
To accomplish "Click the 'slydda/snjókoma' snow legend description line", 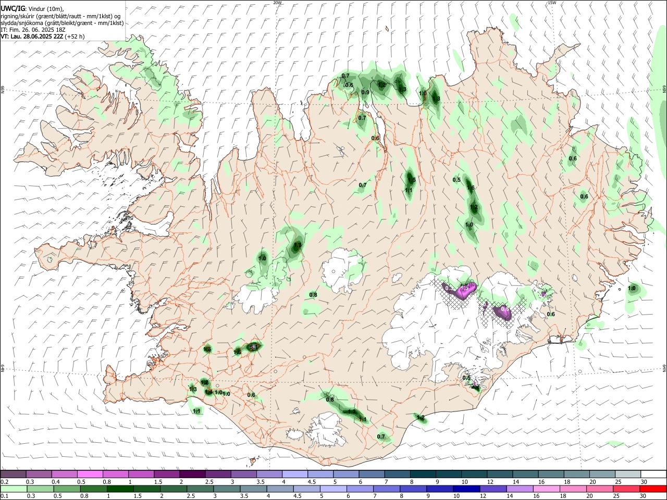I will (x=62, y=23).
